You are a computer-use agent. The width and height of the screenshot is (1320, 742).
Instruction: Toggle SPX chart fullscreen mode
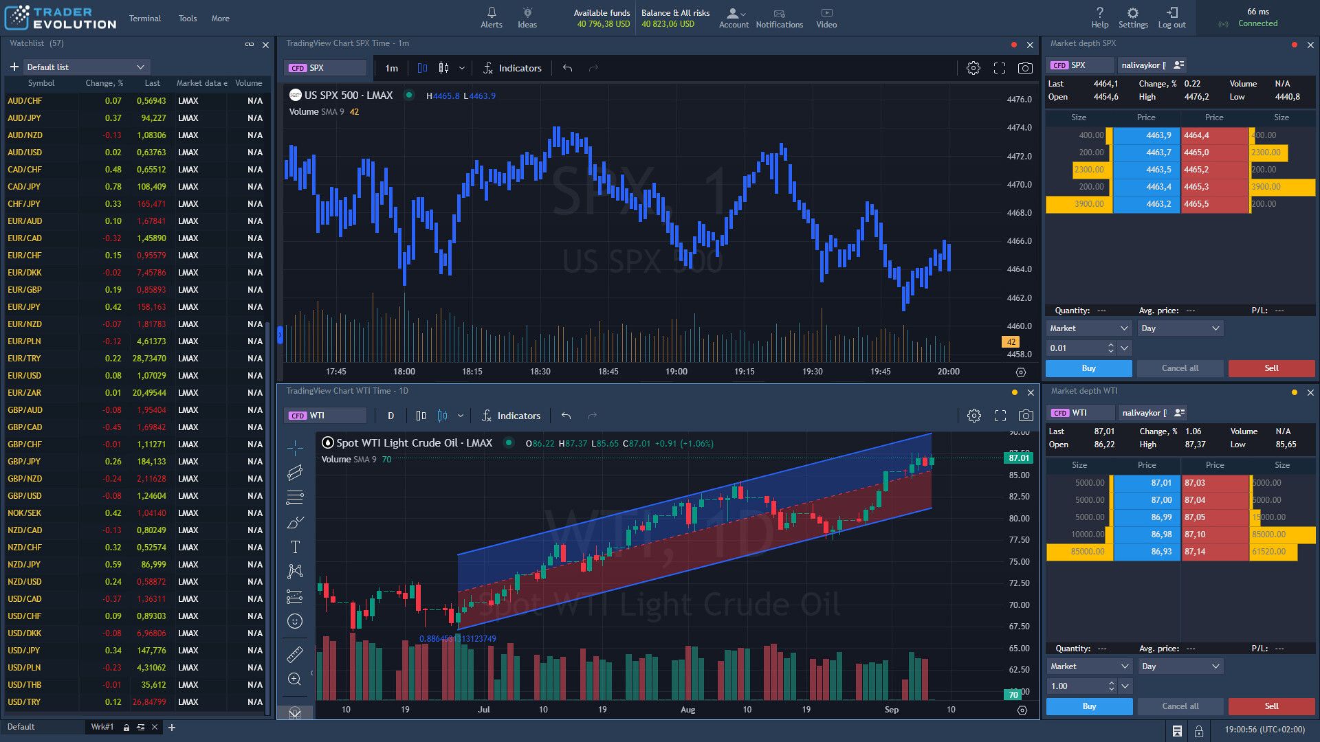(1000, 68)
